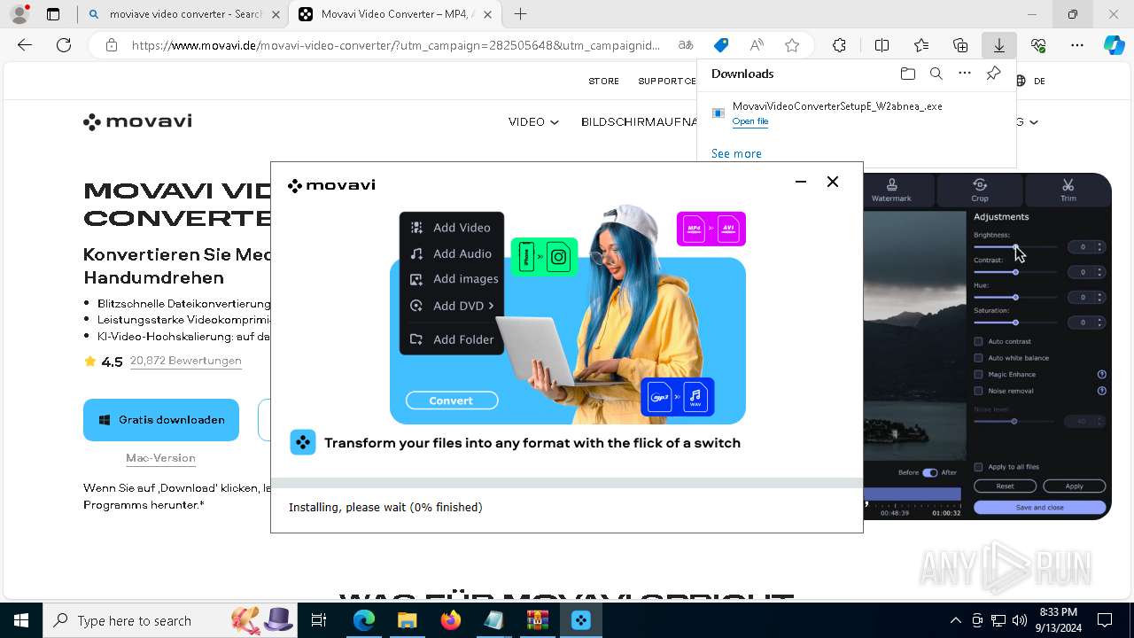Image resolution: width=1134 pixels, height=638 pixels.
Task: Open the Windows Start menu
Action: [21, 620]
